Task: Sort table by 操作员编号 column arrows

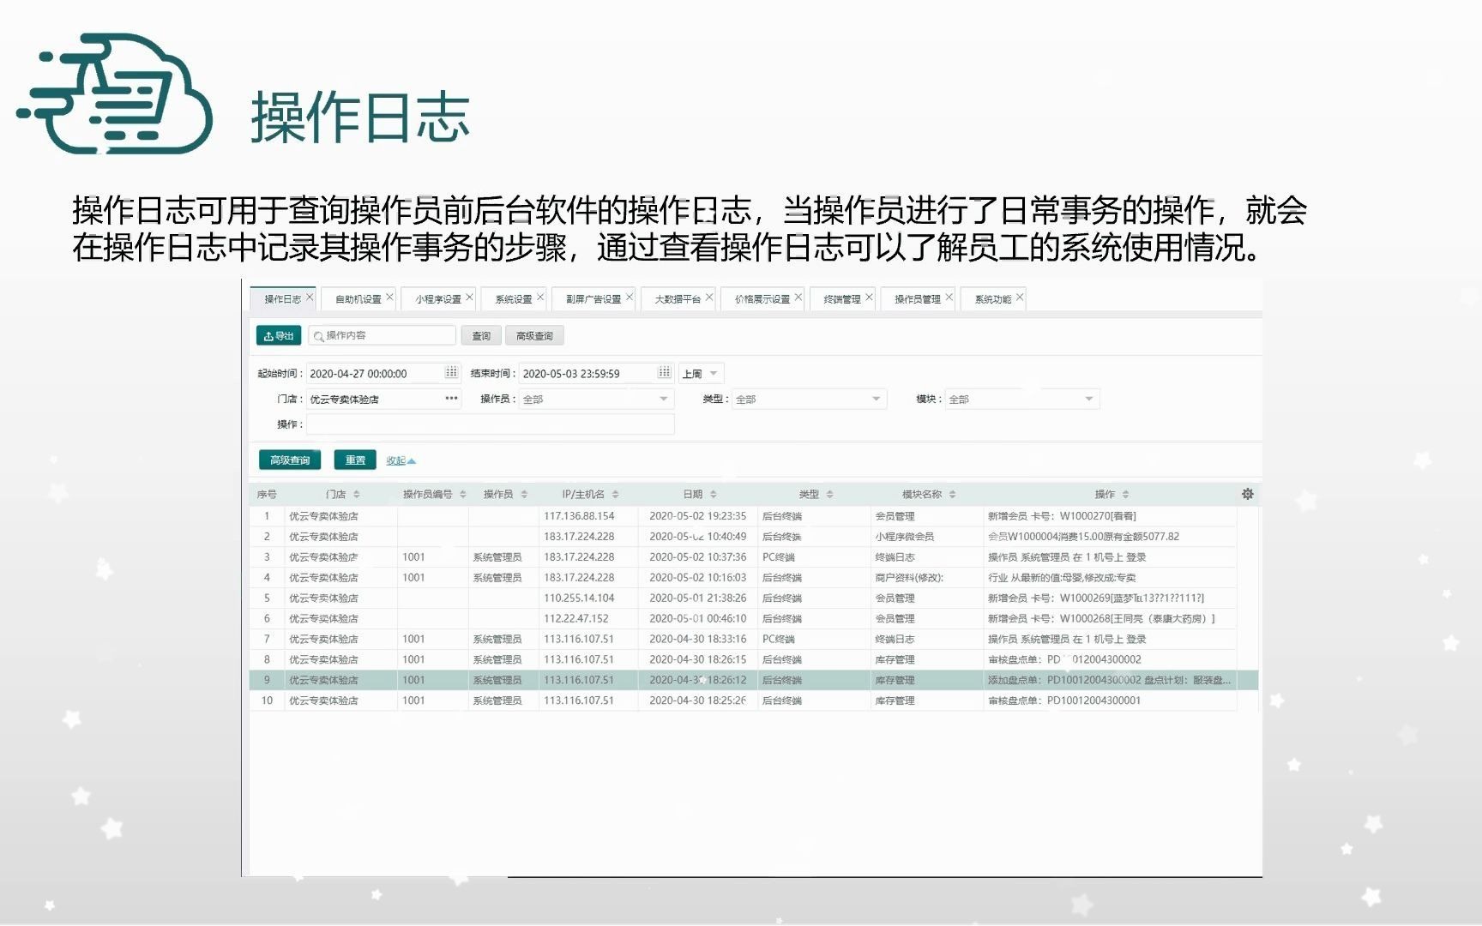Action: [463, 495]
